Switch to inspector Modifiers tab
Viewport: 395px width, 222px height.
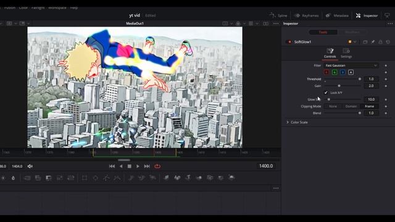(x=352, y=32)
